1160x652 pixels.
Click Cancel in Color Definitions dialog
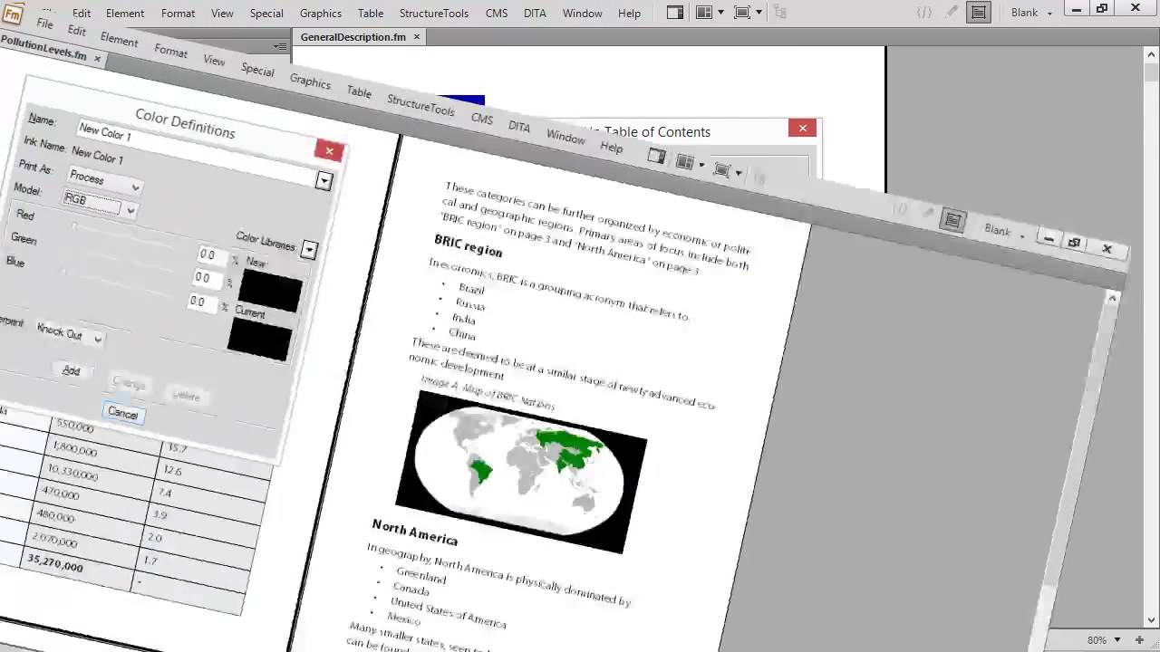[122, 413]
